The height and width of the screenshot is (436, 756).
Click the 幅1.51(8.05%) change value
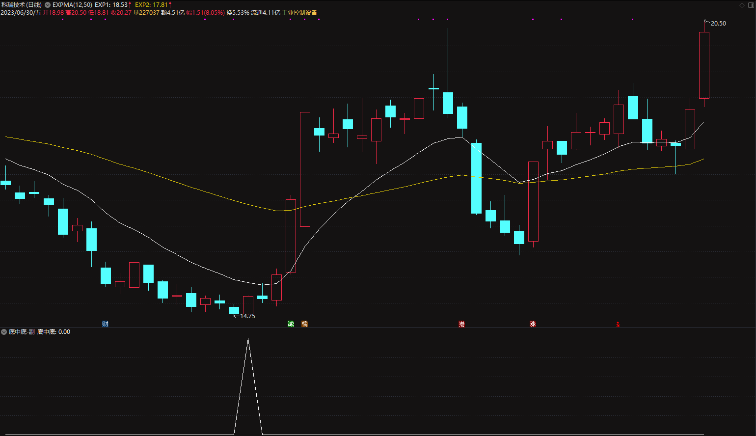tap(205, 13)
